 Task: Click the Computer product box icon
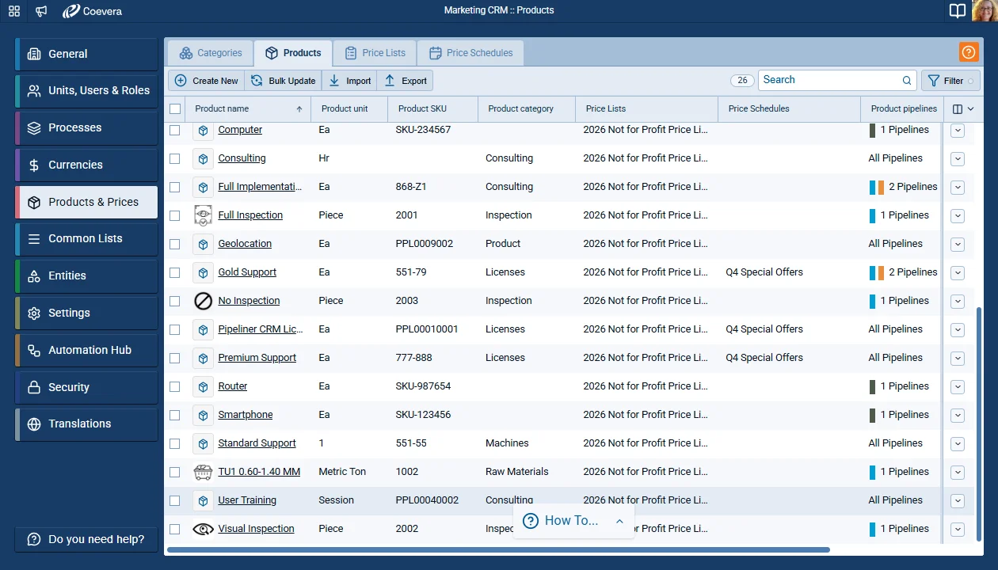click(203, 130)
